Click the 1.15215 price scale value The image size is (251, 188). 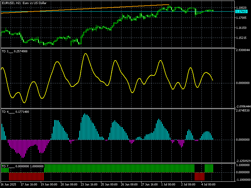coord(241,38)
